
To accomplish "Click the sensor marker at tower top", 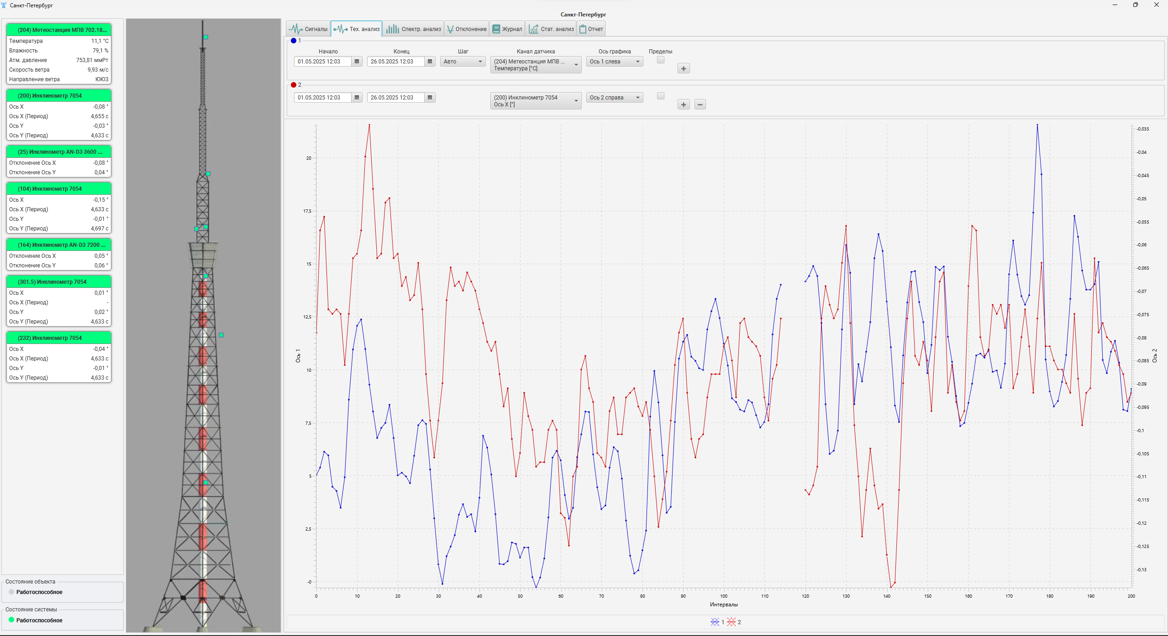I will pyautogui.click(x=206, y=37).
